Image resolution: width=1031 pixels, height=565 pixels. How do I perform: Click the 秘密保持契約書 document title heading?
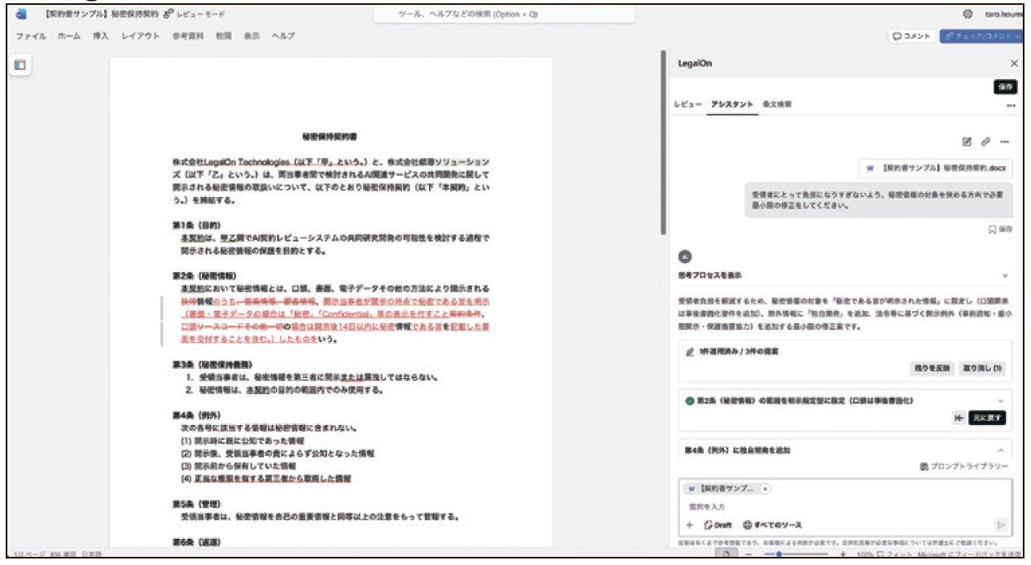click(x=329, y=137)
